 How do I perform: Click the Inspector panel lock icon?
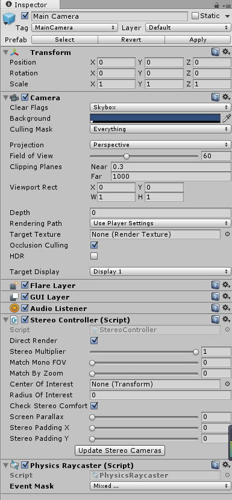(x=216, y=5)
